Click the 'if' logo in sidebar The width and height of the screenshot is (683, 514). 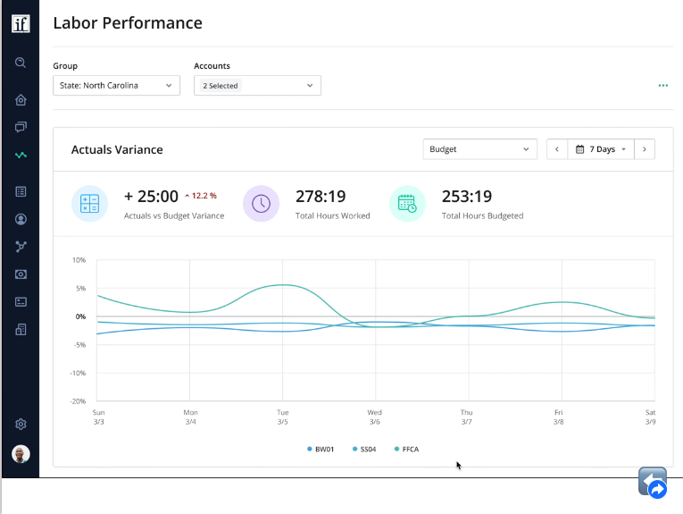tap(21, 23)
